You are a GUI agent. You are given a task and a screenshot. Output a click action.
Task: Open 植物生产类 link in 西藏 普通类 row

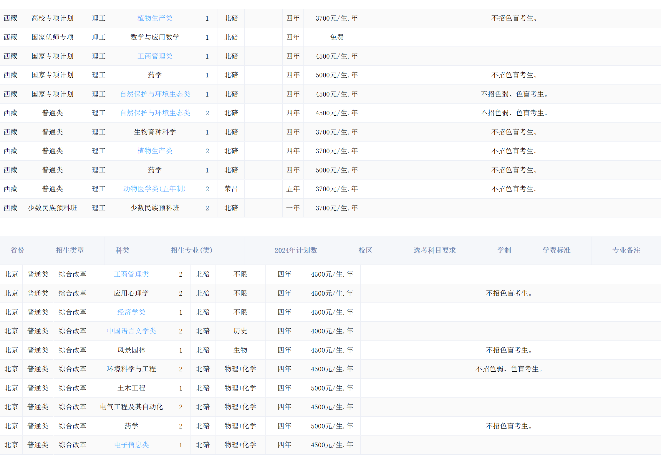pyautogui.click(x=155, y=151)
